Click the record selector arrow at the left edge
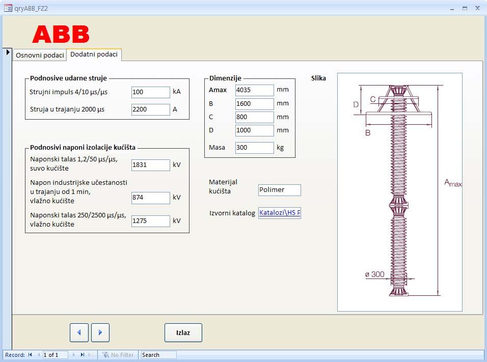Screen dimensions: 487x362 pos(8,52)
